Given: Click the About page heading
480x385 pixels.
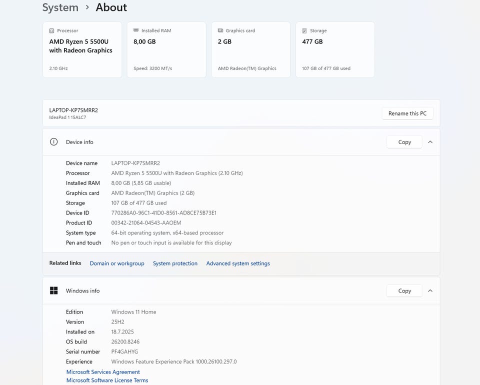Looking at the screenshot, I should point(111,7).
